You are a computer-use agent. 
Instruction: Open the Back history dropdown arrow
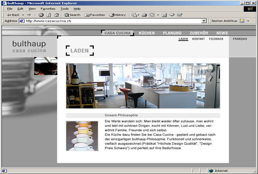tap(23, 15)
